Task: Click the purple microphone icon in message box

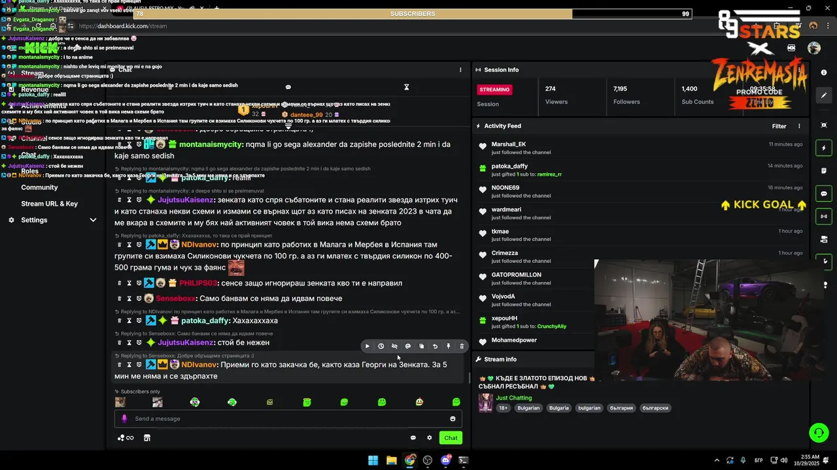Action: pos(124,419)
